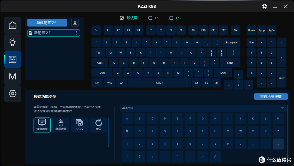The height and width of the screenshot is (166, 294).
Task: Select the numpad Enter key
Action: (282, 78)
